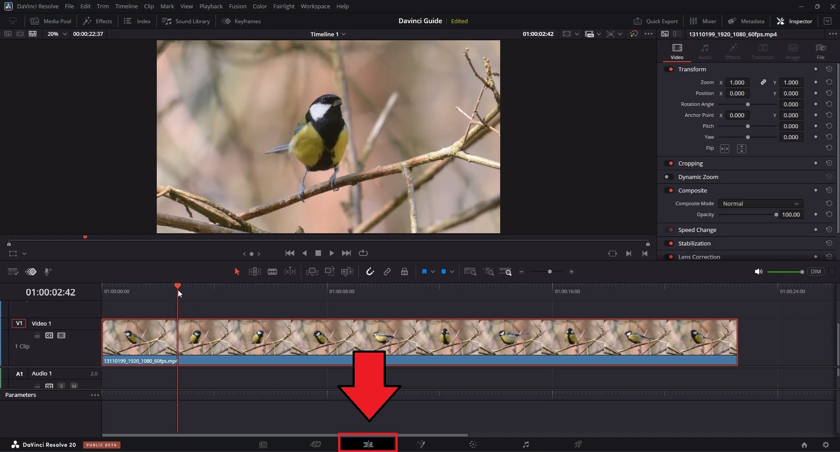Image resolution: width=840 pixels, height=452 pixels.
Task: Expand the blue flag color dropdown
Action: click(x=433, y=272)
